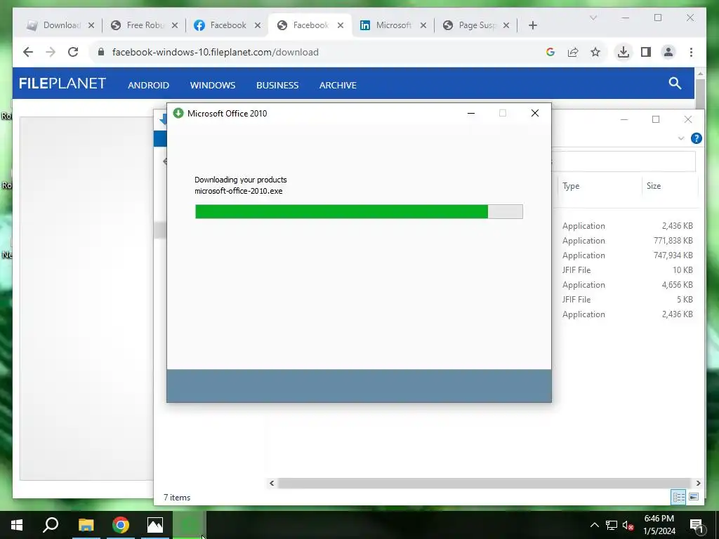Open the Windows Start menu
719x539 pixels.
tap(17, 525)
